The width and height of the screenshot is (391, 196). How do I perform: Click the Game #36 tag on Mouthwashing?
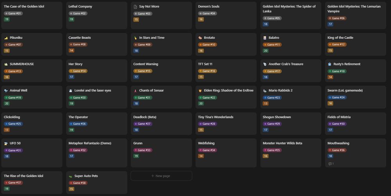coord(337,150)
